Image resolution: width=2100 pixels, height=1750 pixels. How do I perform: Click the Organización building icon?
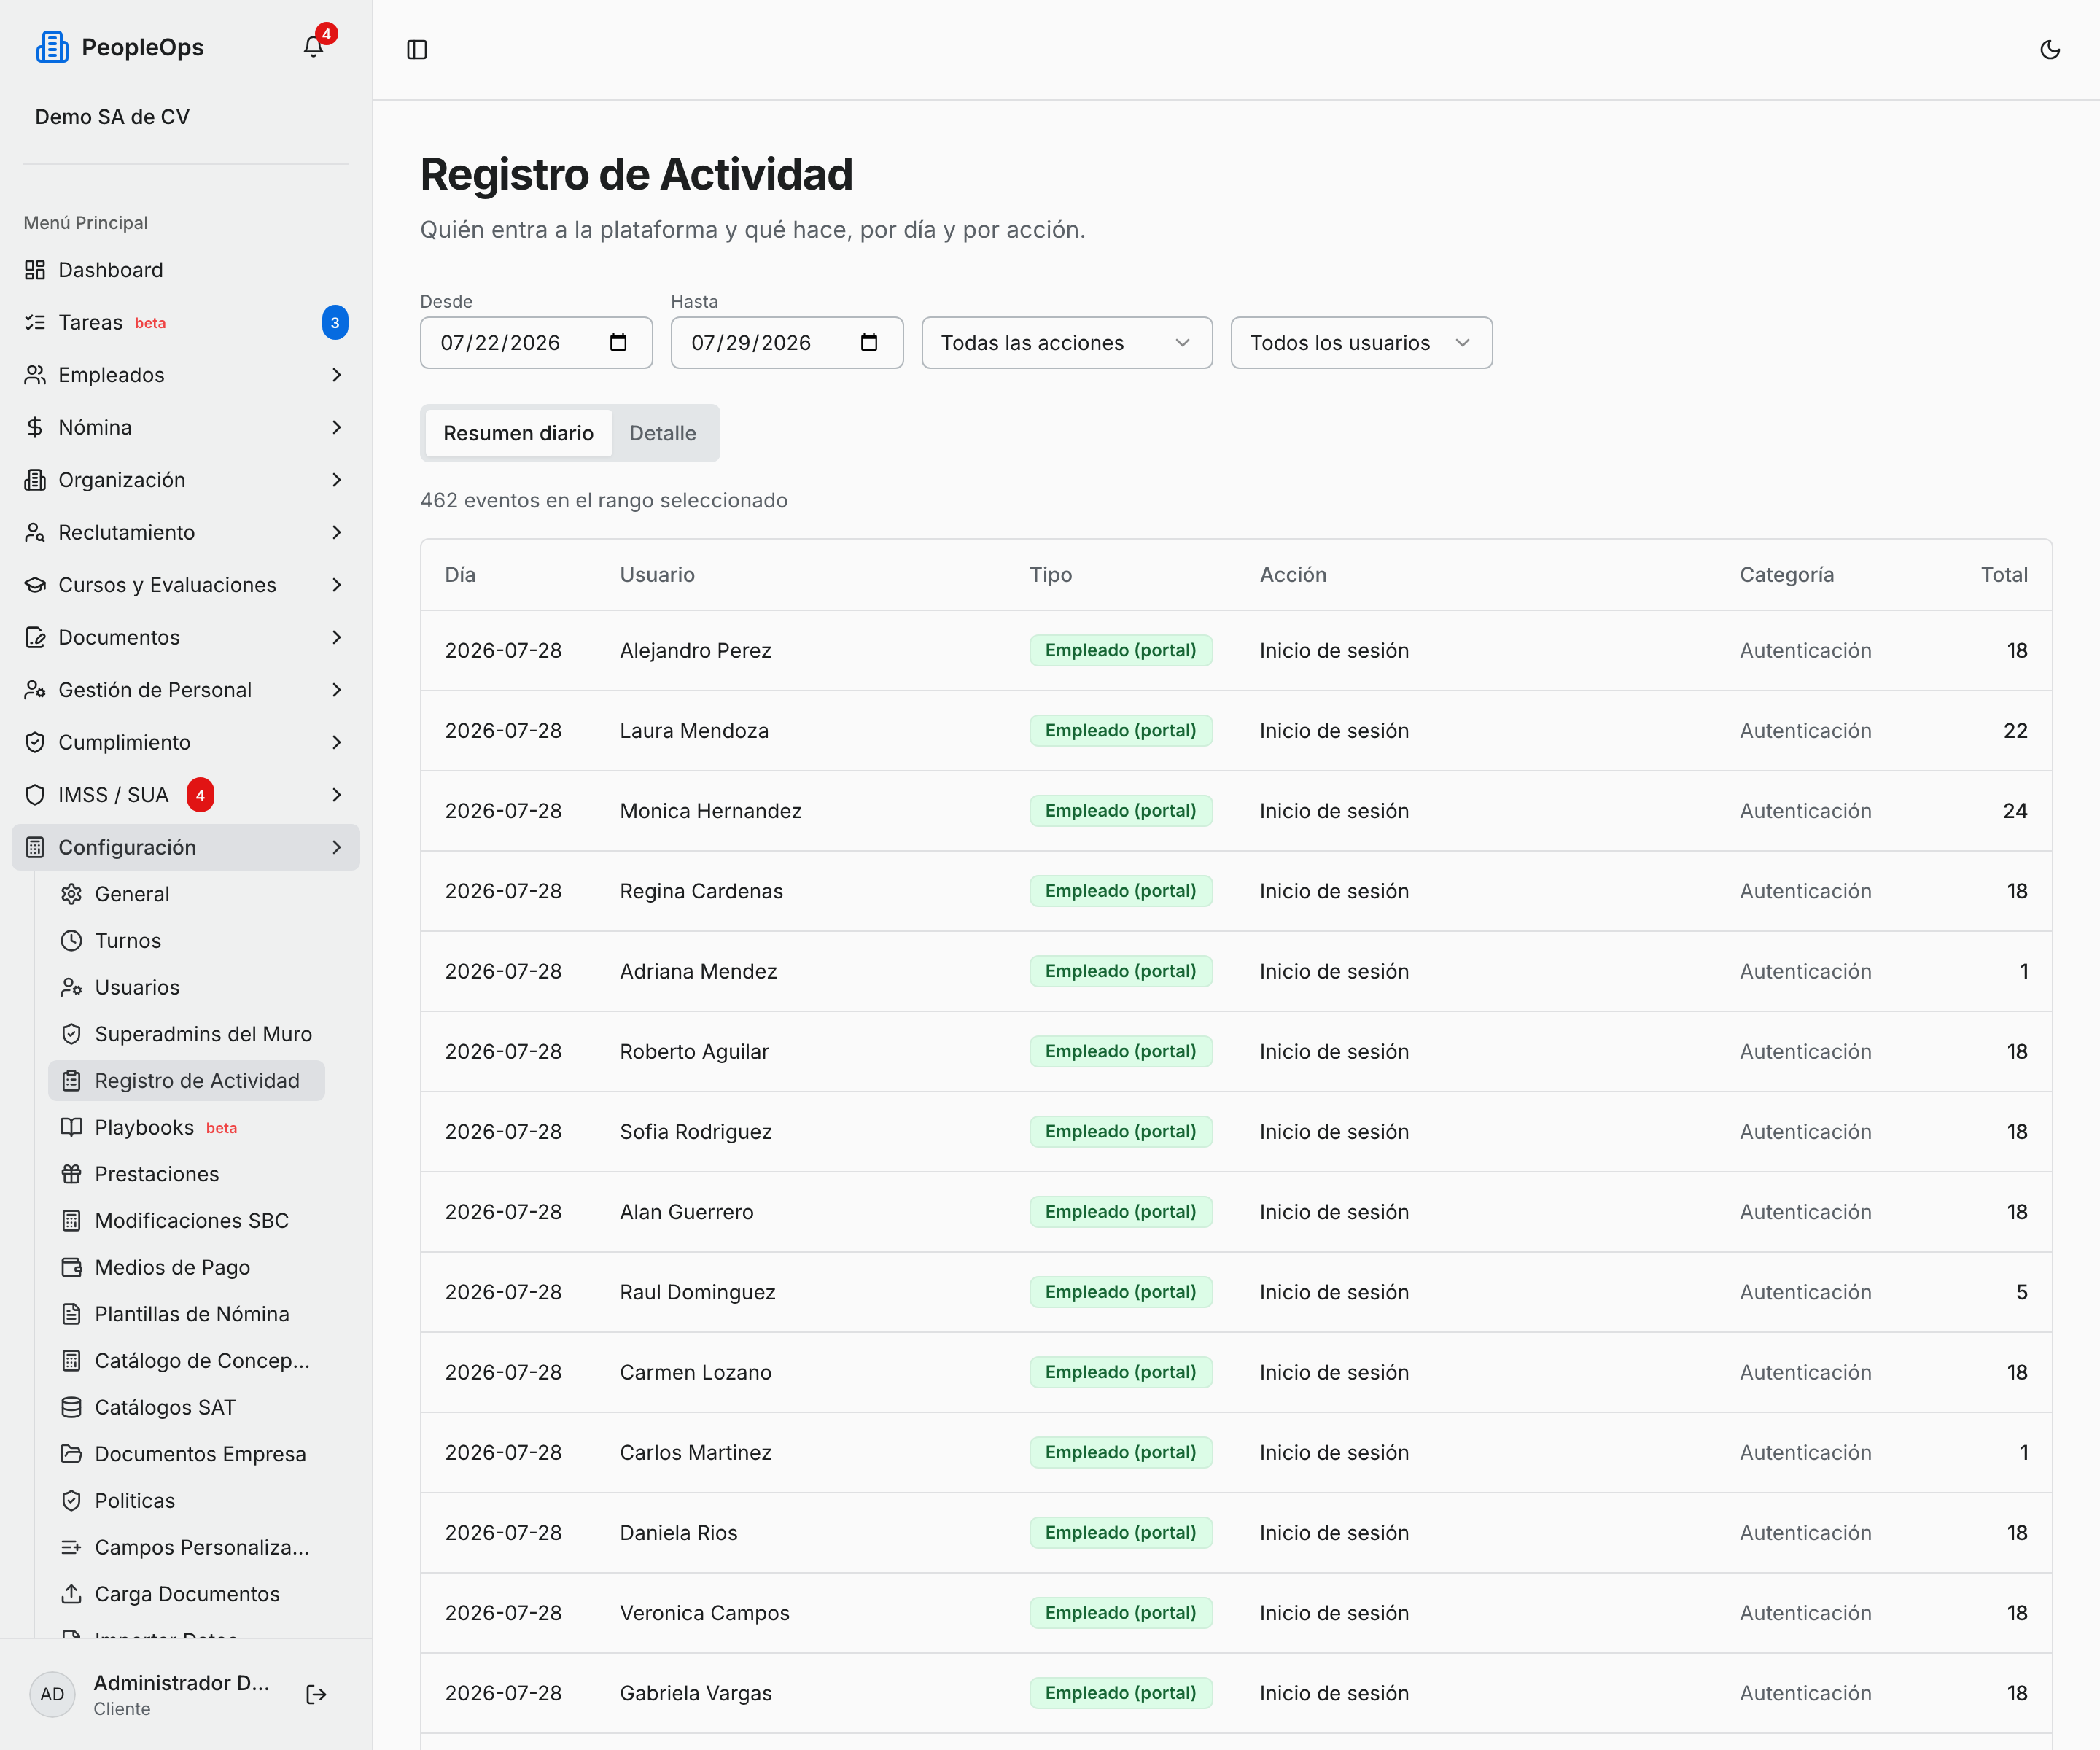(x=35, y=480)
